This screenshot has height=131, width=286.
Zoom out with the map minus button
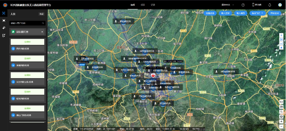[281, 126]
